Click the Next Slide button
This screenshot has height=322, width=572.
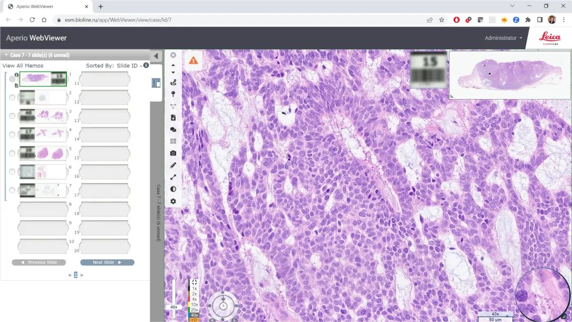(x=107, y=263)
